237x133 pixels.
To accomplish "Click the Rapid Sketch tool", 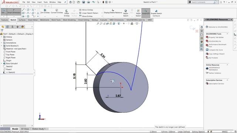I will [x=138, y=13].
